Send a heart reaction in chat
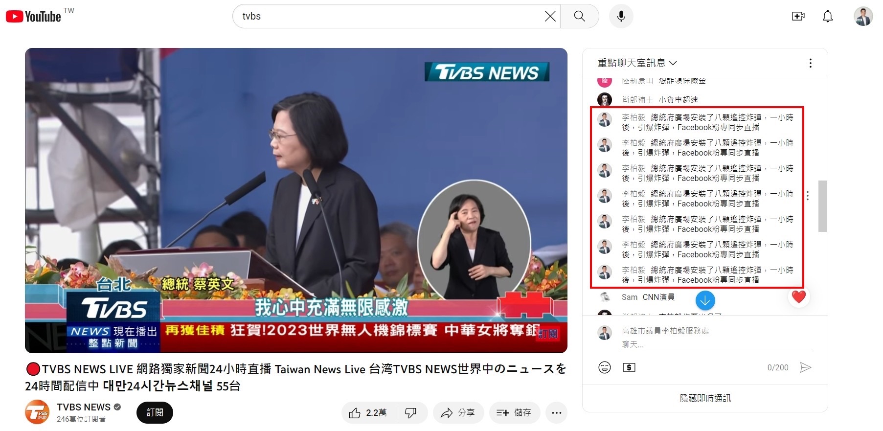Screen dimensions: 883x431 coord(799,297)
